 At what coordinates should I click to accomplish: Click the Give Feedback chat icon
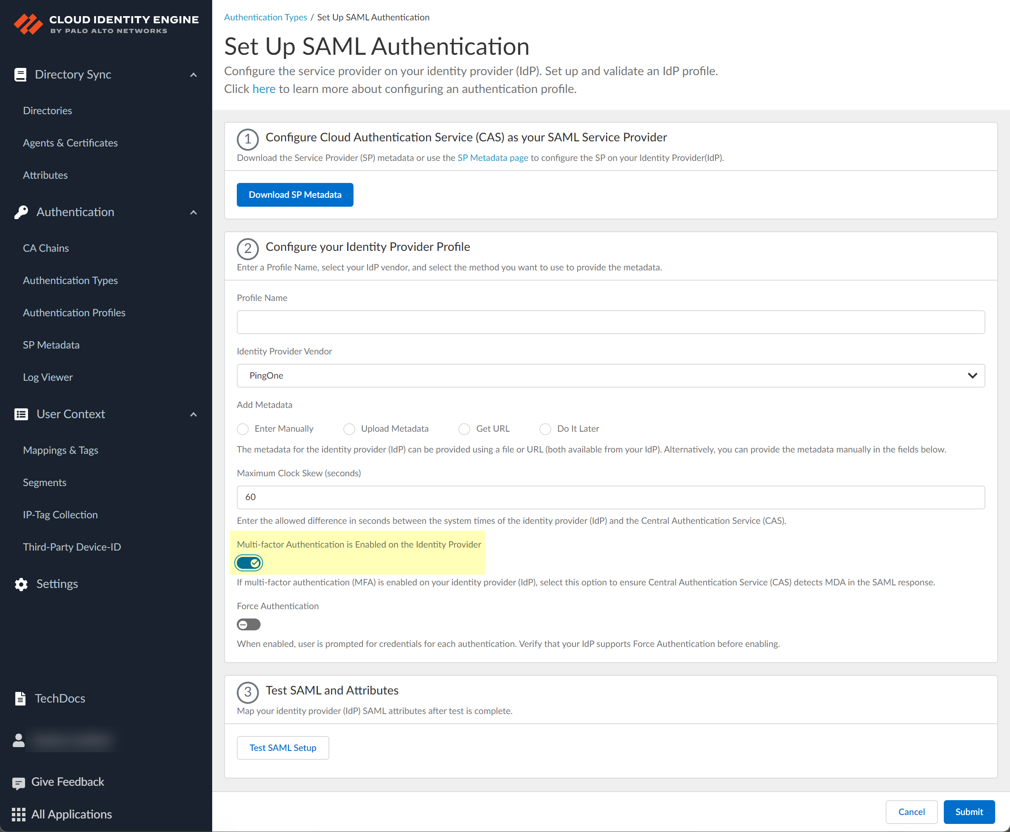pyautogui.click(x=19, y=783)
